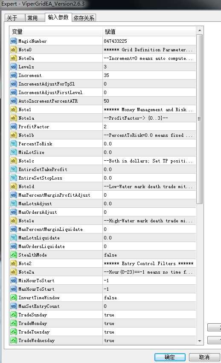Click the Note2 string icon

(13, 263)
